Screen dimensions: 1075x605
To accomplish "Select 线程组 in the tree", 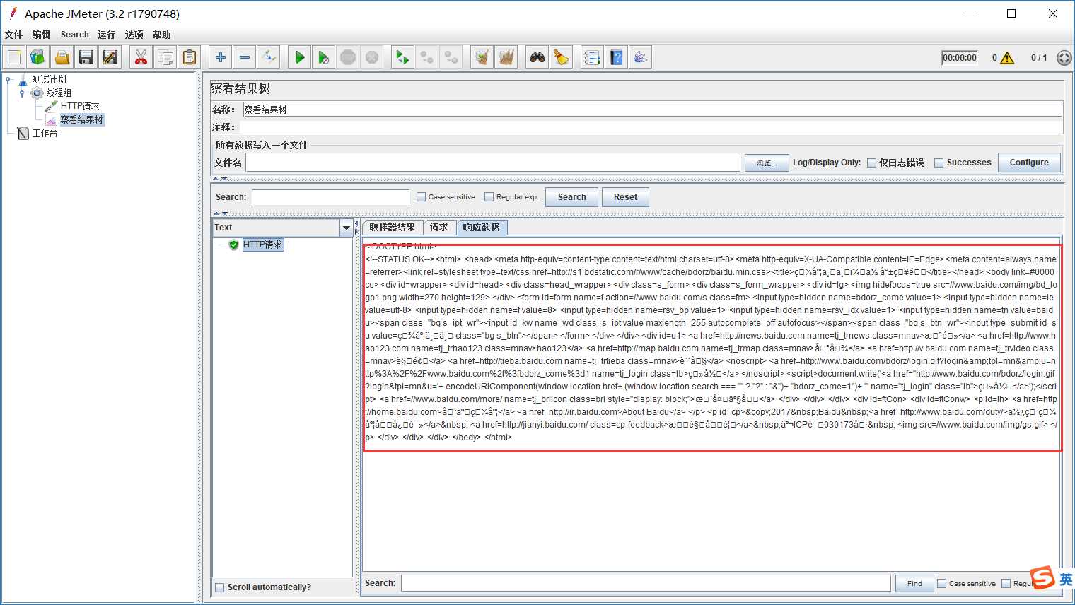I will coord(59,93).
